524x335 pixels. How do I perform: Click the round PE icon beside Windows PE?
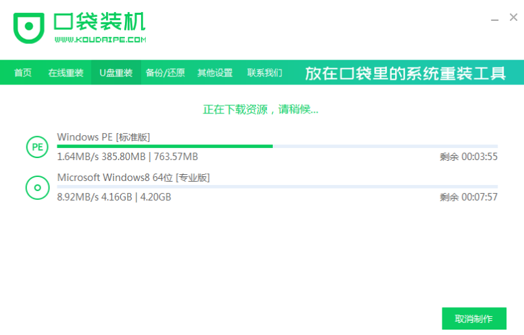pos(38,147)
